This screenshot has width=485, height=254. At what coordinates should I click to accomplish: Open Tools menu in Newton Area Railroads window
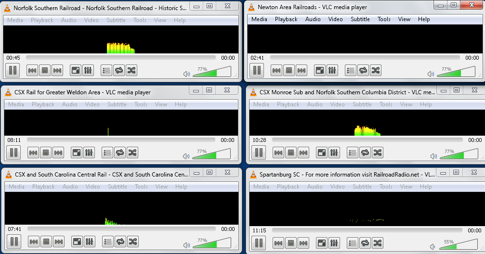coord(384,19)
